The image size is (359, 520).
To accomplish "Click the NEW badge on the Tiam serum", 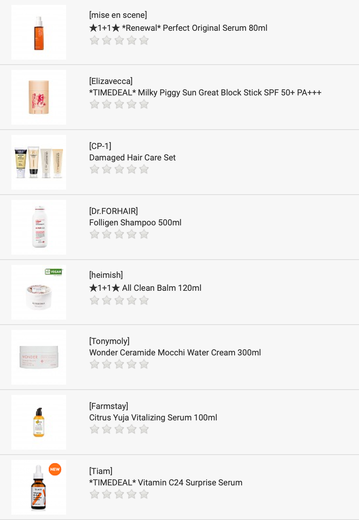I will [x=55, y=469].
